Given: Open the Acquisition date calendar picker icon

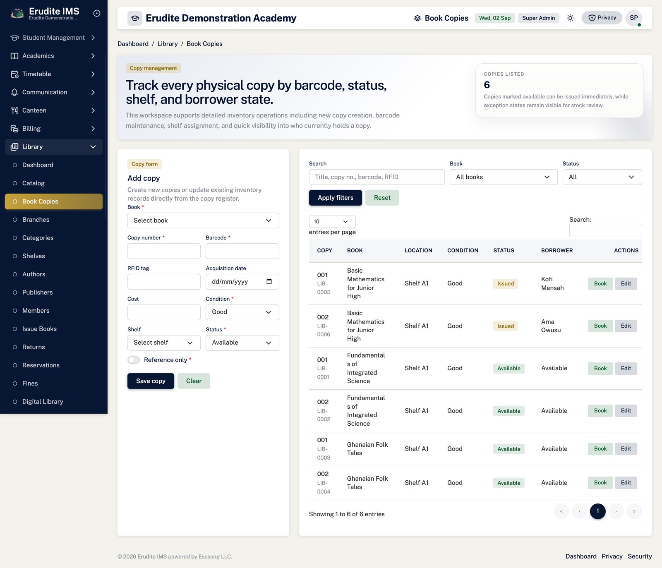Looking at the screenshot, I should (269, 282).
